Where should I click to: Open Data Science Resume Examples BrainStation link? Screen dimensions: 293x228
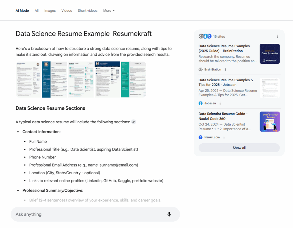click(x=224, y=48)
